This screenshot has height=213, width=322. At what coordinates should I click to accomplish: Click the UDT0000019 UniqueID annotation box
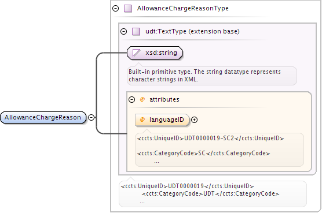click(x=213, y=194)
